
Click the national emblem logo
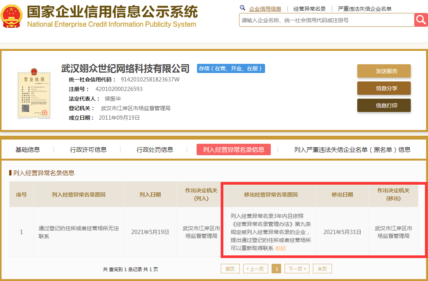pyautogui.click(x=11, y=16)
